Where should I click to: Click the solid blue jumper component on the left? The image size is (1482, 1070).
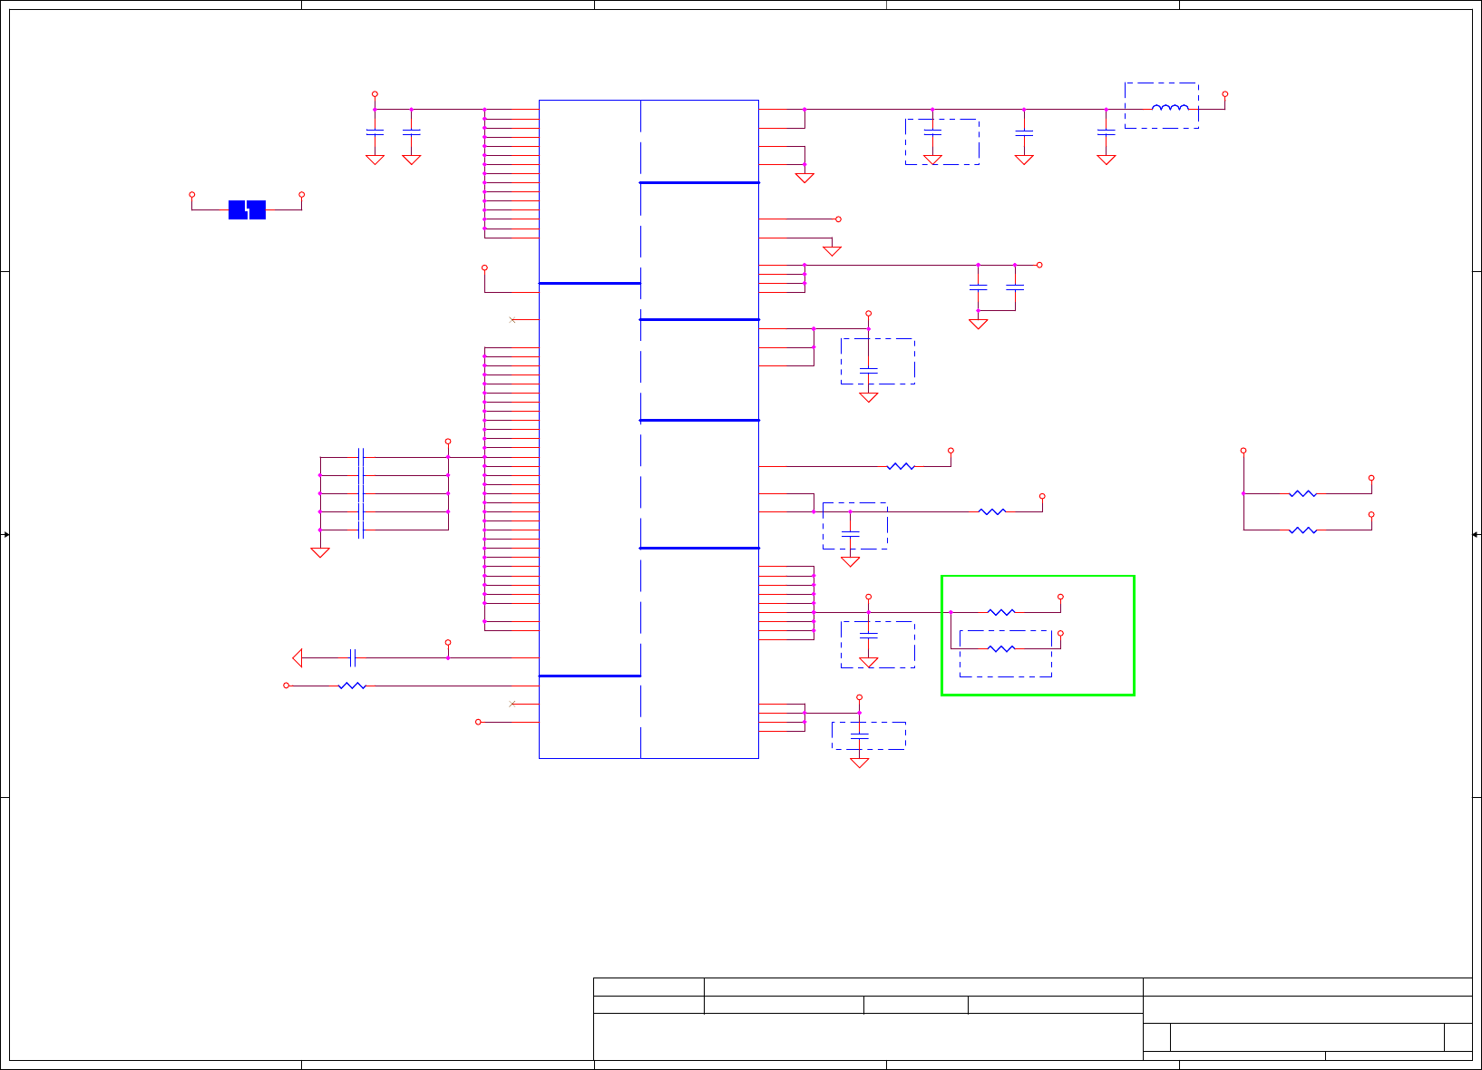247,209
